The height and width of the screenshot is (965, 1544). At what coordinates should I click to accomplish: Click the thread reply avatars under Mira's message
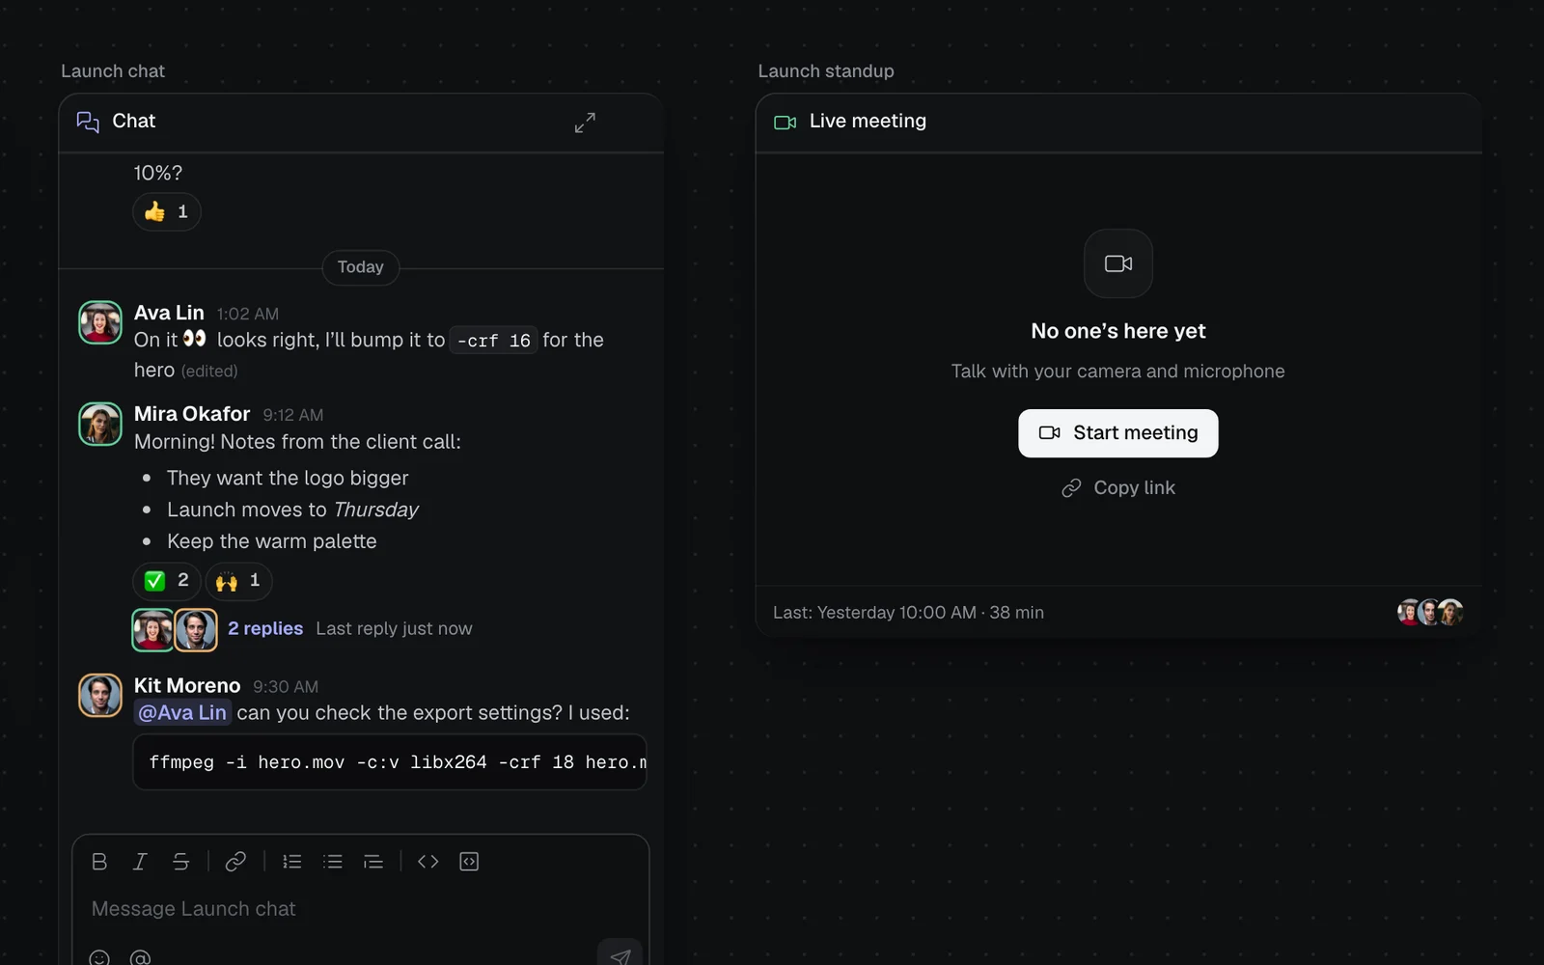pyautogui.click(x=175, y=630)
